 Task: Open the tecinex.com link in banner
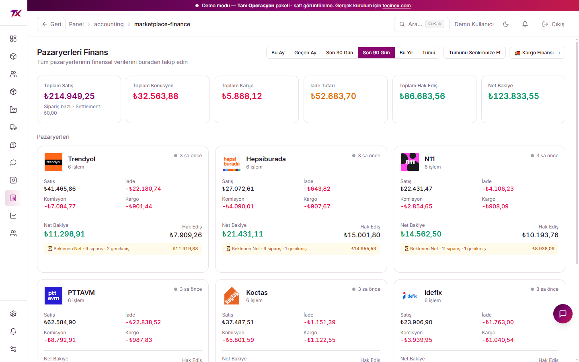click(x=396, y=6)
